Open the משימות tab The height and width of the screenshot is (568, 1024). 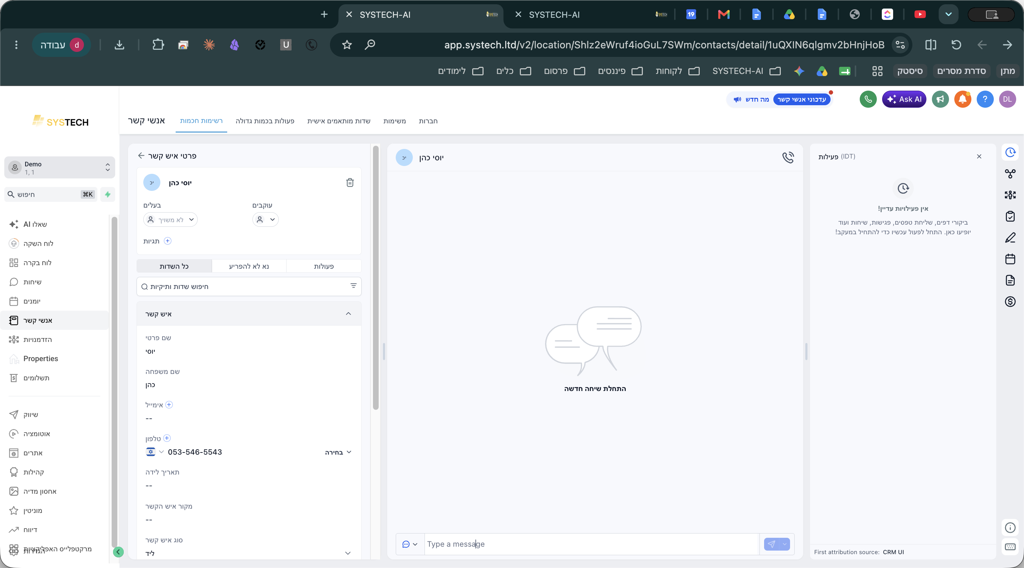394,121
